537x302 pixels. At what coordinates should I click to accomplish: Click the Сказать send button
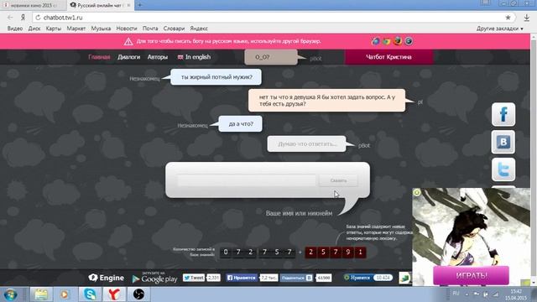[338, 180]
